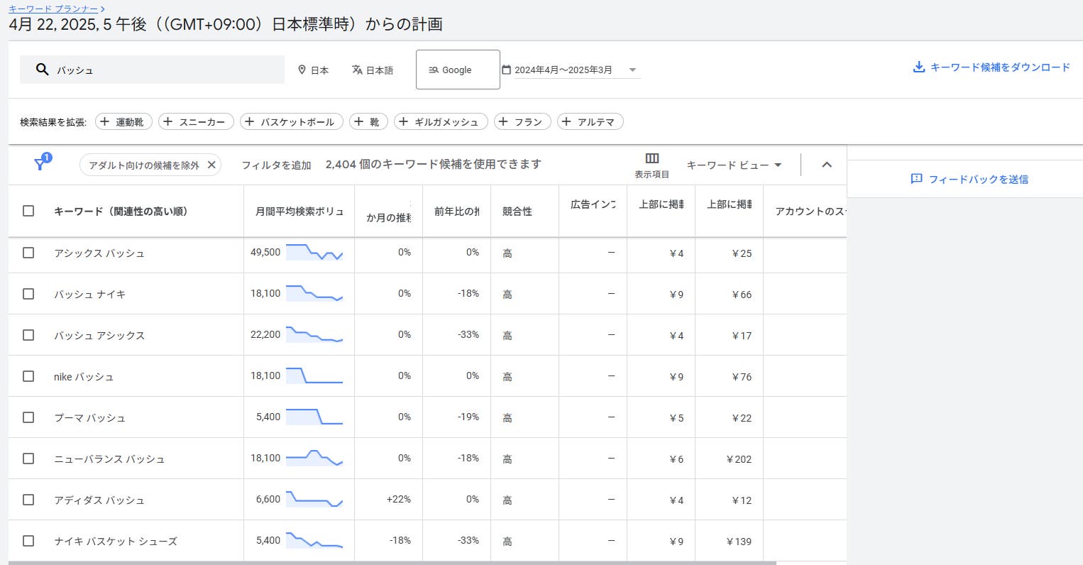Click the +22% three-month change value
This screenshot has height=565, width=1083.
(x=399, y=499)
